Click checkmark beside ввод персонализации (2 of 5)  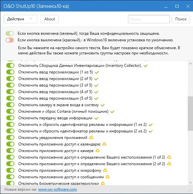click(x=96, y=79)
